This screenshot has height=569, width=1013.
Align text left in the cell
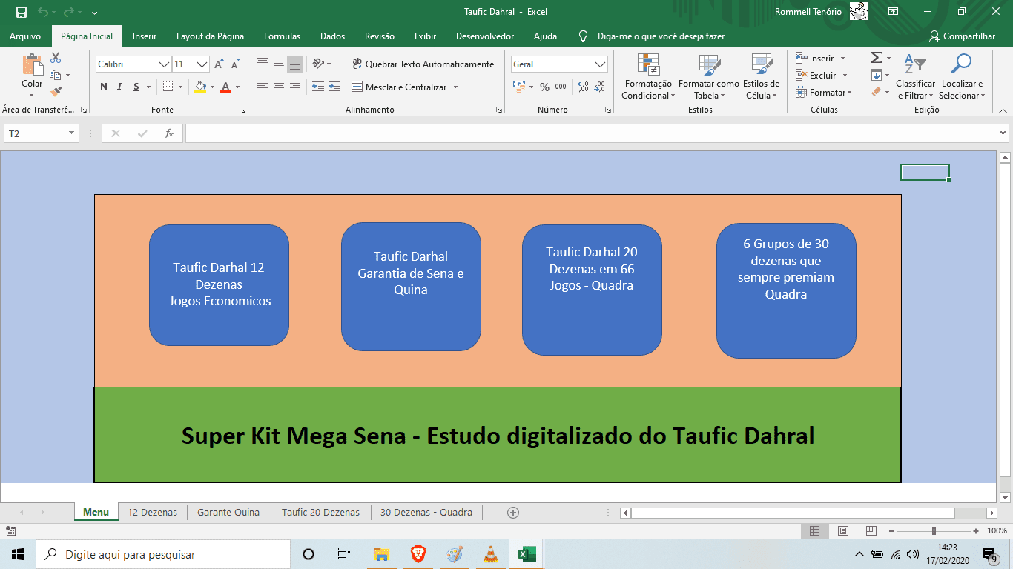tap(263, 87)
